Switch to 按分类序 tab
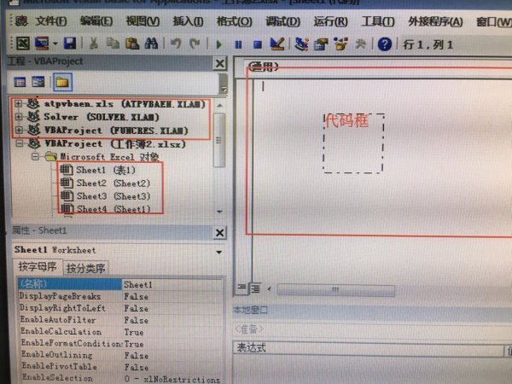Viewport: 512px width, 384px height. (85, 269)
